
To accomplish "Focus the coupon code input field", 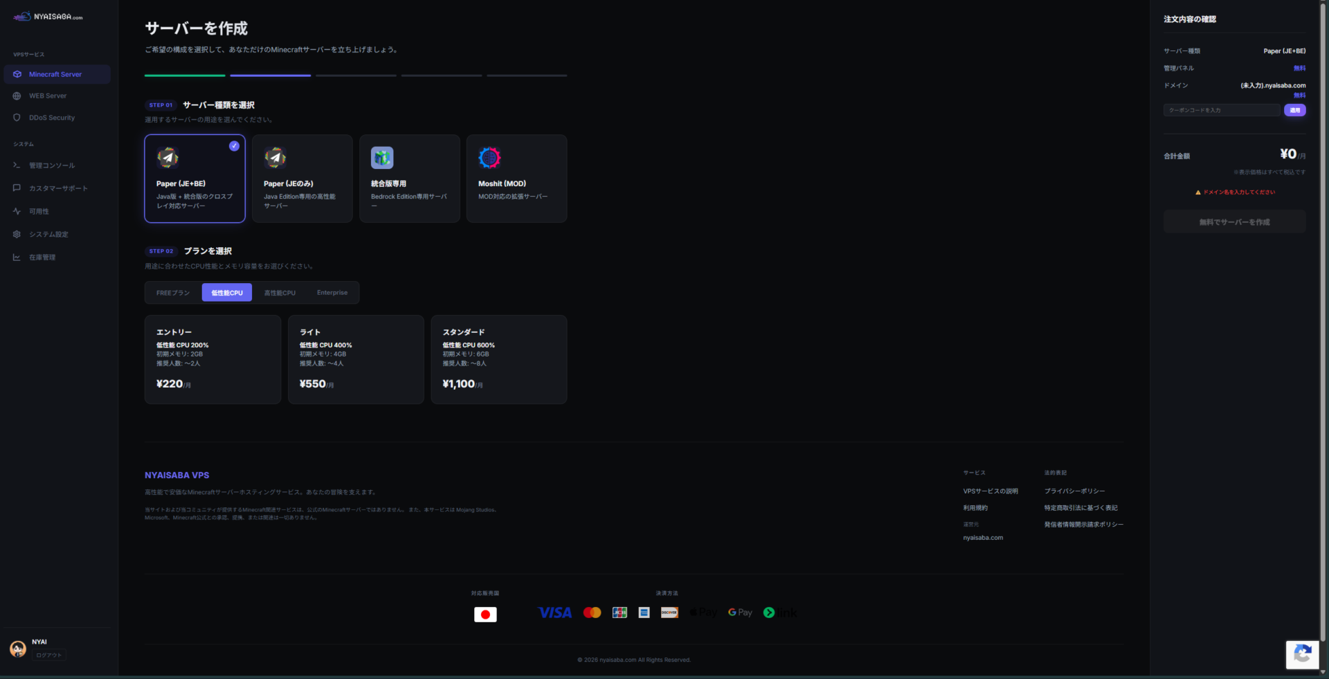I will [x=1221, y=110].
